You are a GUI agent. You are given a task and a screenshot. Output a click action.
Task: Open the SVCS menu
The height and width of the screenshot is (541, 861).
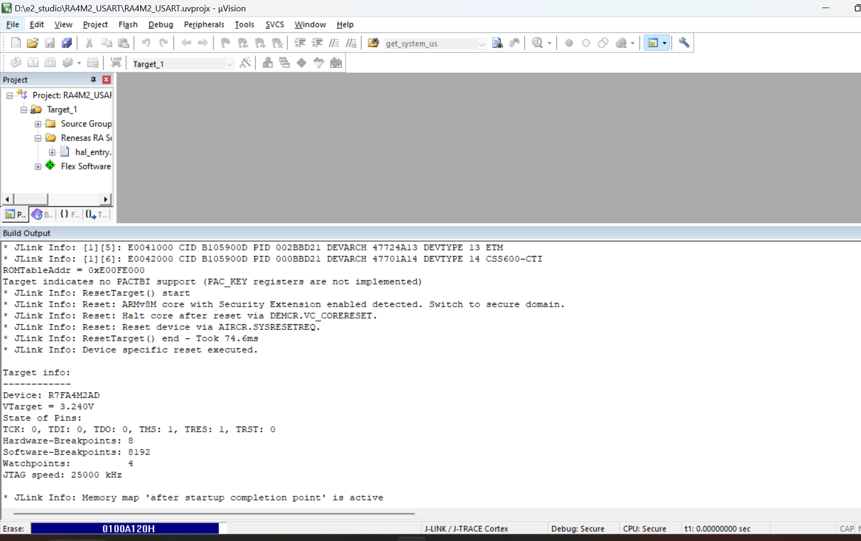tap(275, 25)
